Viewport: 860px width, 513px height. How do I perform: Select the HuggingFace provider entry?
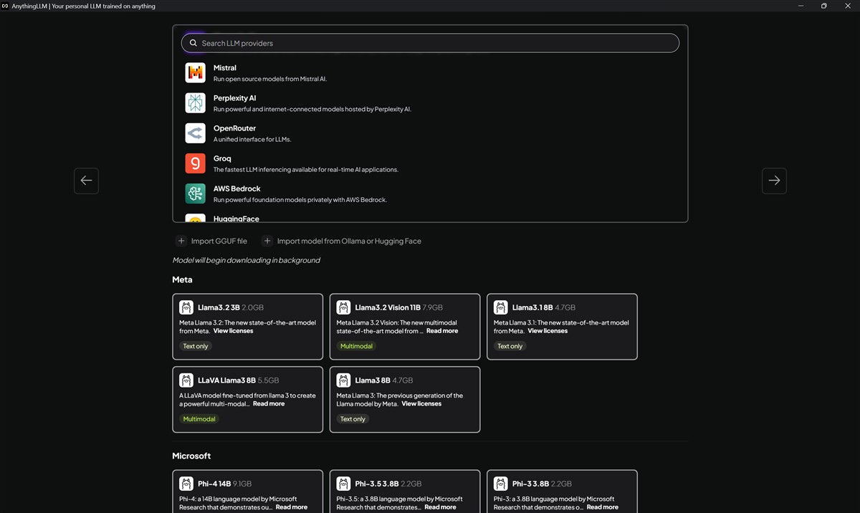pos(236,219)
